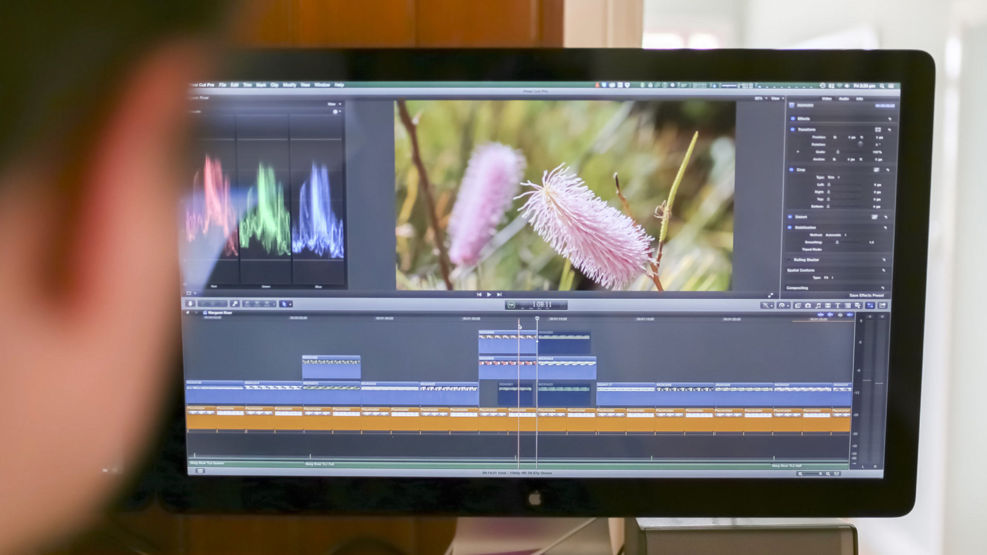The image size is (987, 555).
Task: Open the Retime speedometer menu
Action: click(x=783, y=305)
